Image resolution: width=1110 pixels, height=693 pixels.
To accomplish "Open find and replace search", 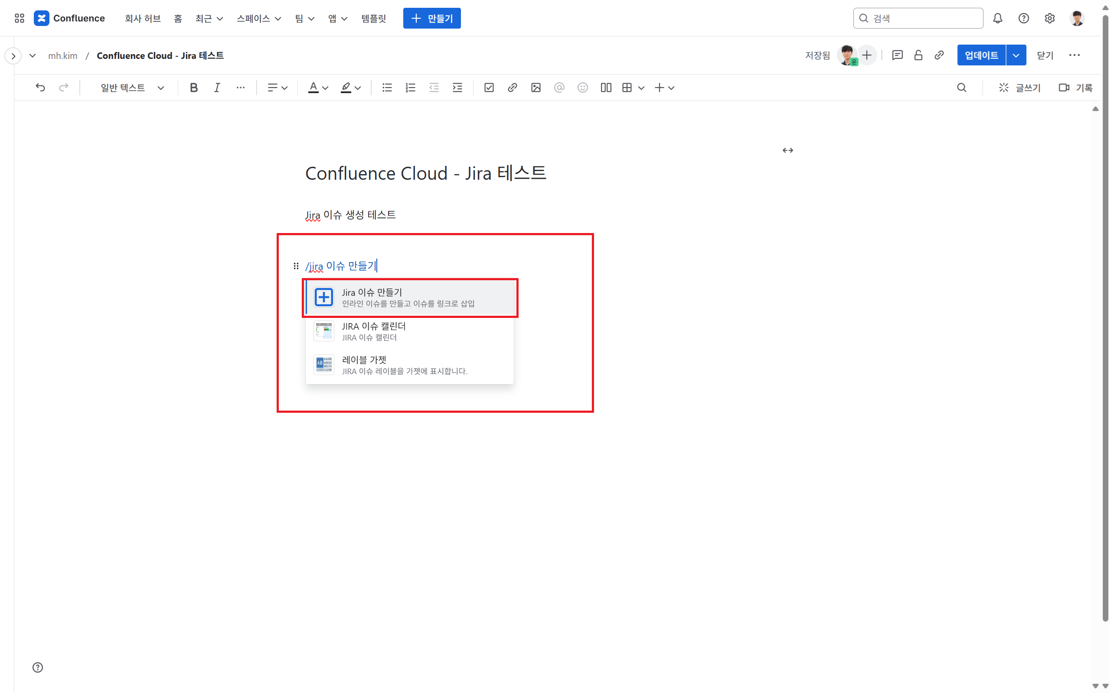I will [x=962, y=87].
